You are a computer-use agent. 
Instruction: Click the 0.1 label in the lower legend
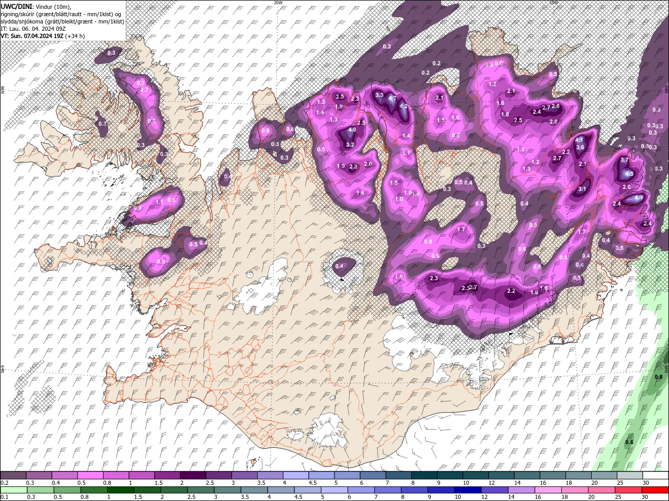[5, 497]
